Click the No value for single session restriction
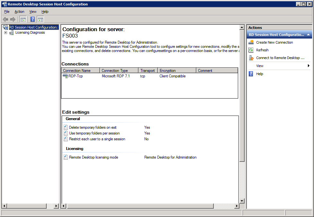Image resolution: width=314 pixels, height=217 pixels. pyautogui.click(x=146, y=139)
